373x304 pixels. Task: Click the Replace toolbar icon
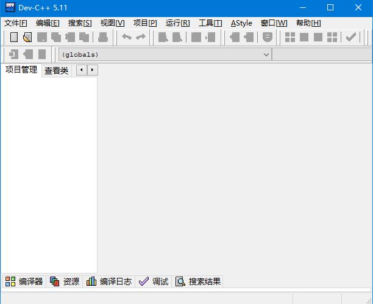click(177, 37)
